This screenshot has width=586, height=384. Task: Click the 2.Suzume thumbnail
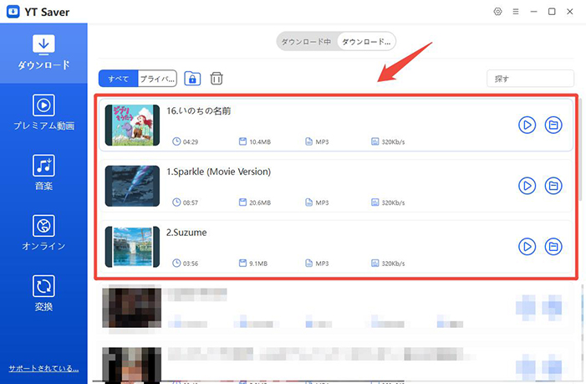[x=132, y=247]
